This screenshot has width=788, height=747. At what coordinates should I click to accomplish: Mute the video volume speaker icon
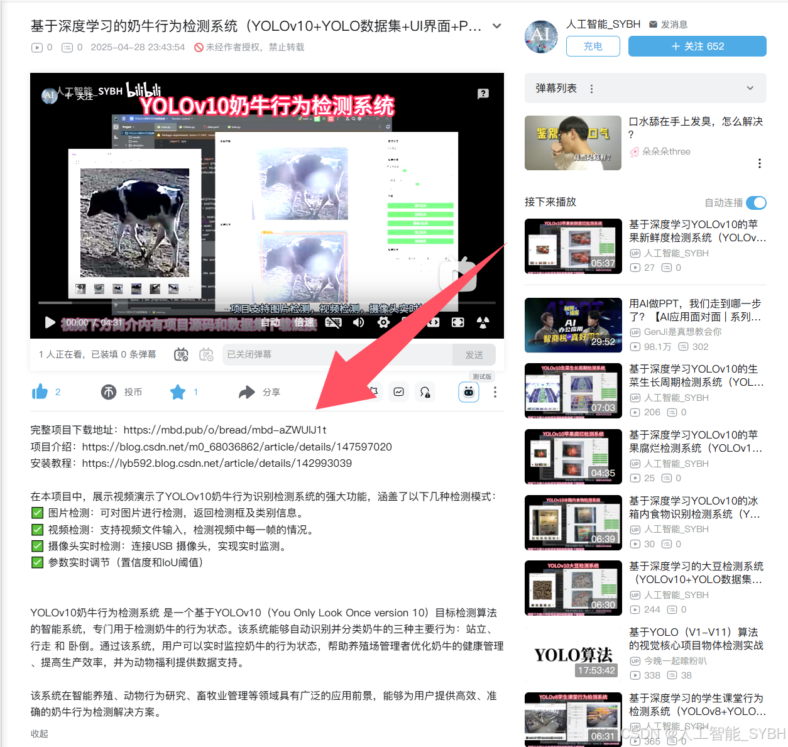[x=358, y=322]
